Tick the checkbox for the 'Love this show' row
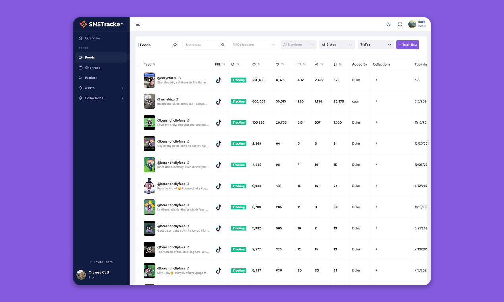The height and width of the screenshot is (302, 504). point(137,122)
